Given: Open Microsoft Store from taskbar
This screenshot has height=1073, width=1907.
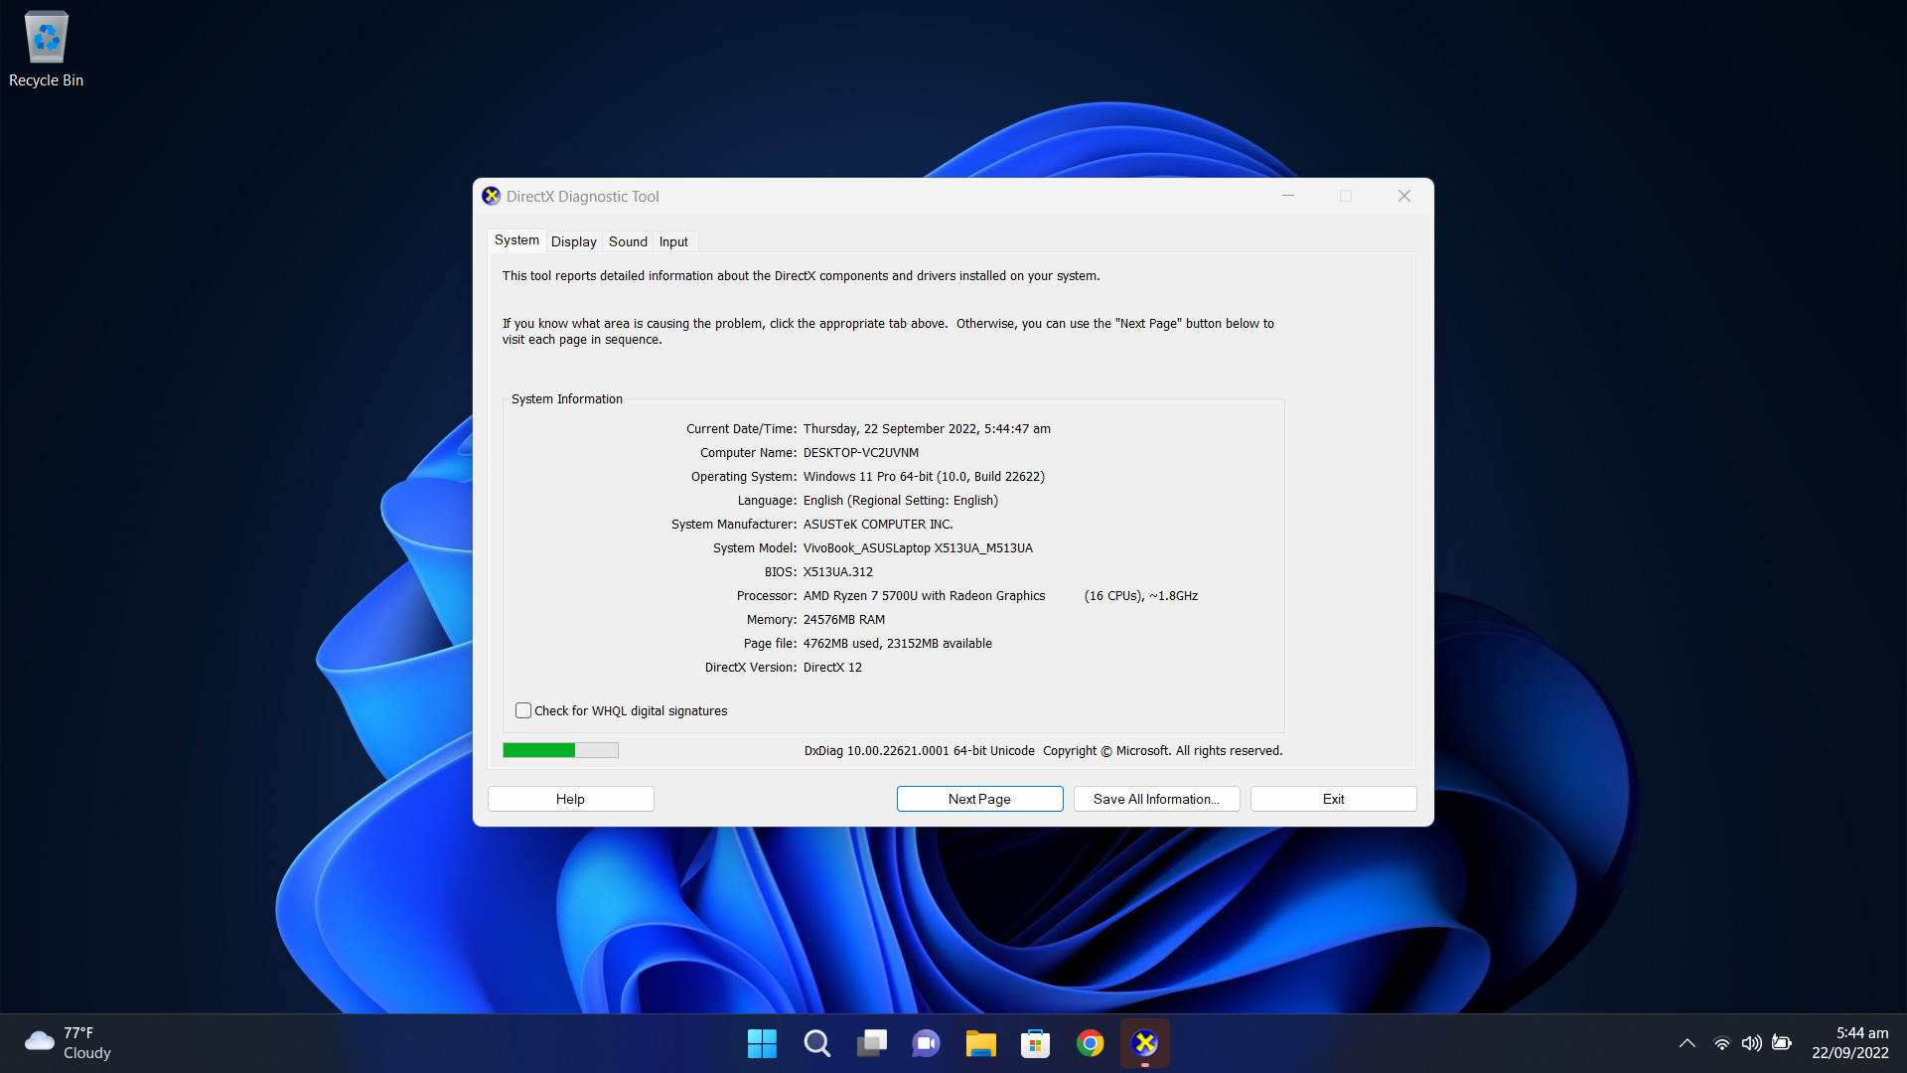Looking at the screenshot, I should point(1035,1043).
